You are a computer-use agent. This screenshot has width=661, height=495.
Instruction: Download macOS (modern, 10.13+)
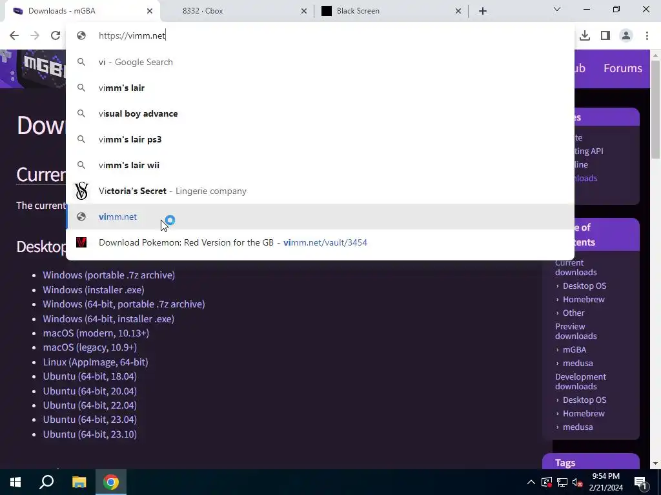click(x=96, y=333)
